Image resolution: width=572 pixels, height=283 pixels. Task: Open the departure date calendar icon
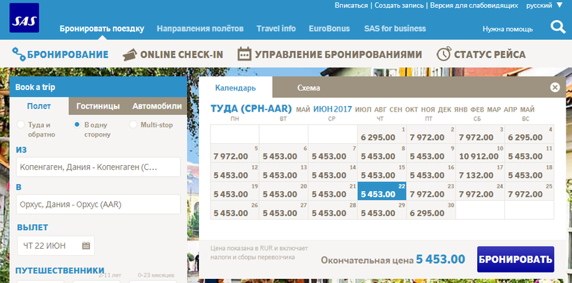[86, 245]
